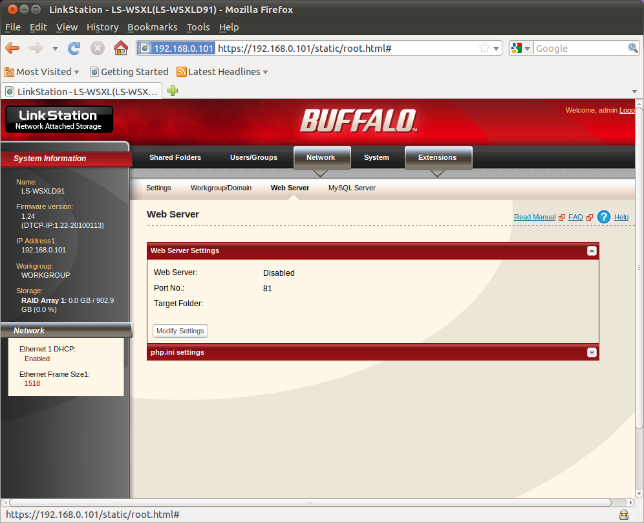This screenshot has width=644, height=523.
Task: Click the Port No. value 81
Action: point(268,289)
